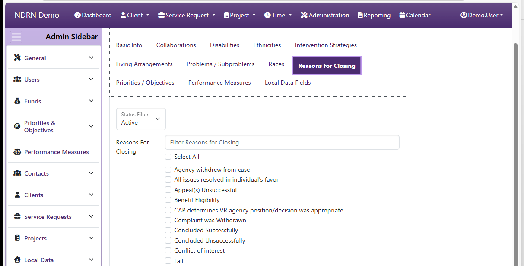Check Complaint was Withdrawn checkbox
This screenshot has width=524, height=266.
click(x=168, y=220)
